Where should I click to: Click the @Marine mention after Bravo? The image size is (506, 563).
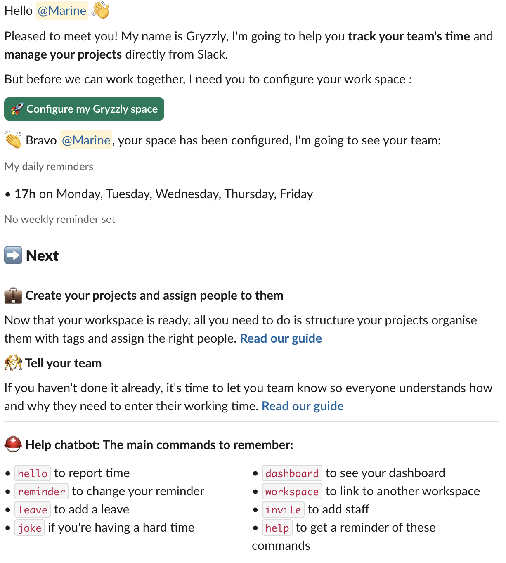click(86, 140)
